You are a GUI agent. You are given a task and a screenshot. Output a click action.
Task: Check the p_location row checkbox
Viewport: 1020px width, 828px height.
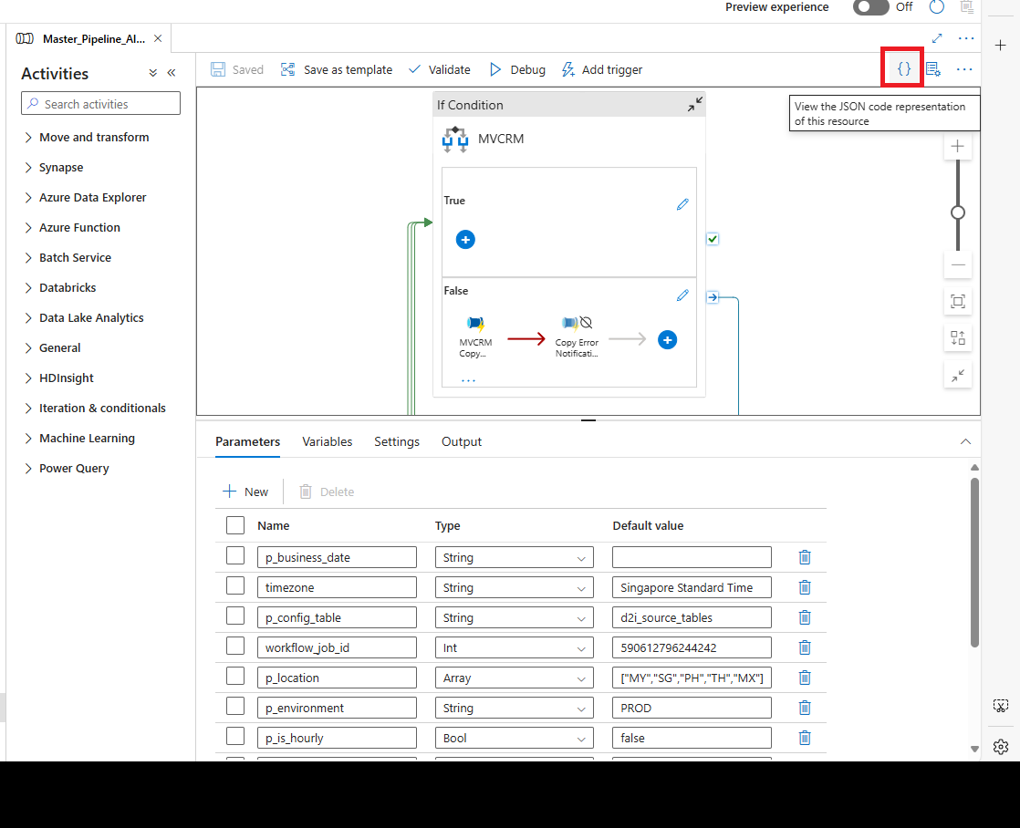pos(234,676)
